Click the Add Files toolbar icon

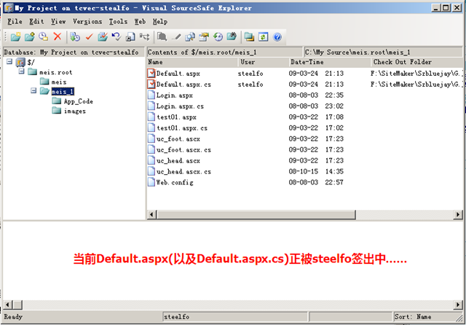point(29,36)
